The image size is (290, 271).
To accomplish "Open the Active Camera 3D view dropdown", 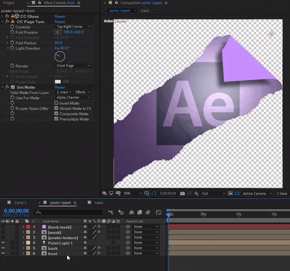I will pos(258,193).
